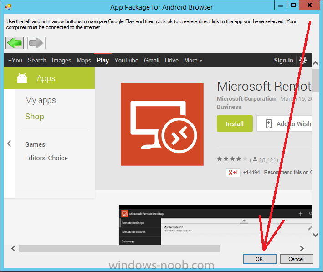Click the Google +1 button
The width and height of the screenshot is (323, 272).
pos(233,173)
